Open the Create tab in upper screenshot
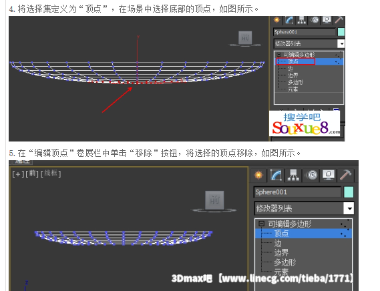 276,20
